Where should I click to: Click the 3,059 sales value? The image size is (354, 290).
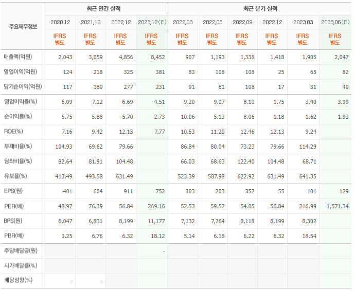click(96, 57)
